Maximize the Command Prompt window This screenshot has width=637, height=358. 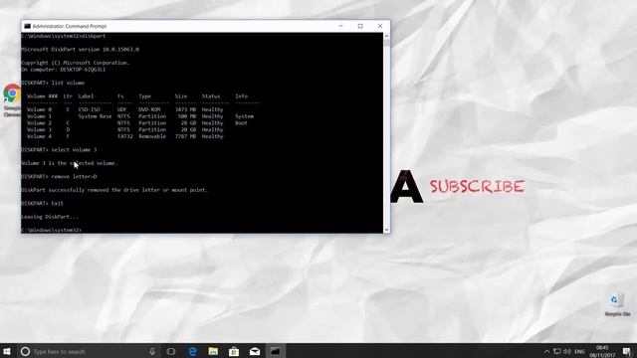(360, 26)
